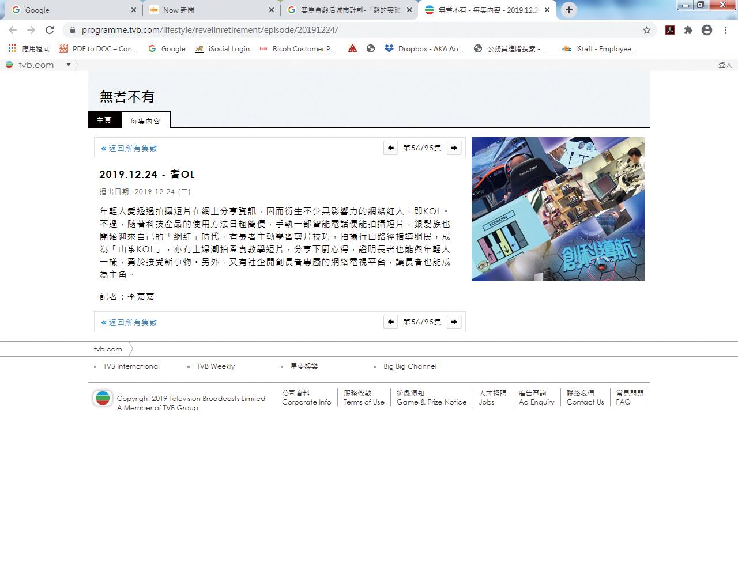Open the Chrome profile account icon
The height and width of the screenshot is (567, 738).
pos(707,30)
